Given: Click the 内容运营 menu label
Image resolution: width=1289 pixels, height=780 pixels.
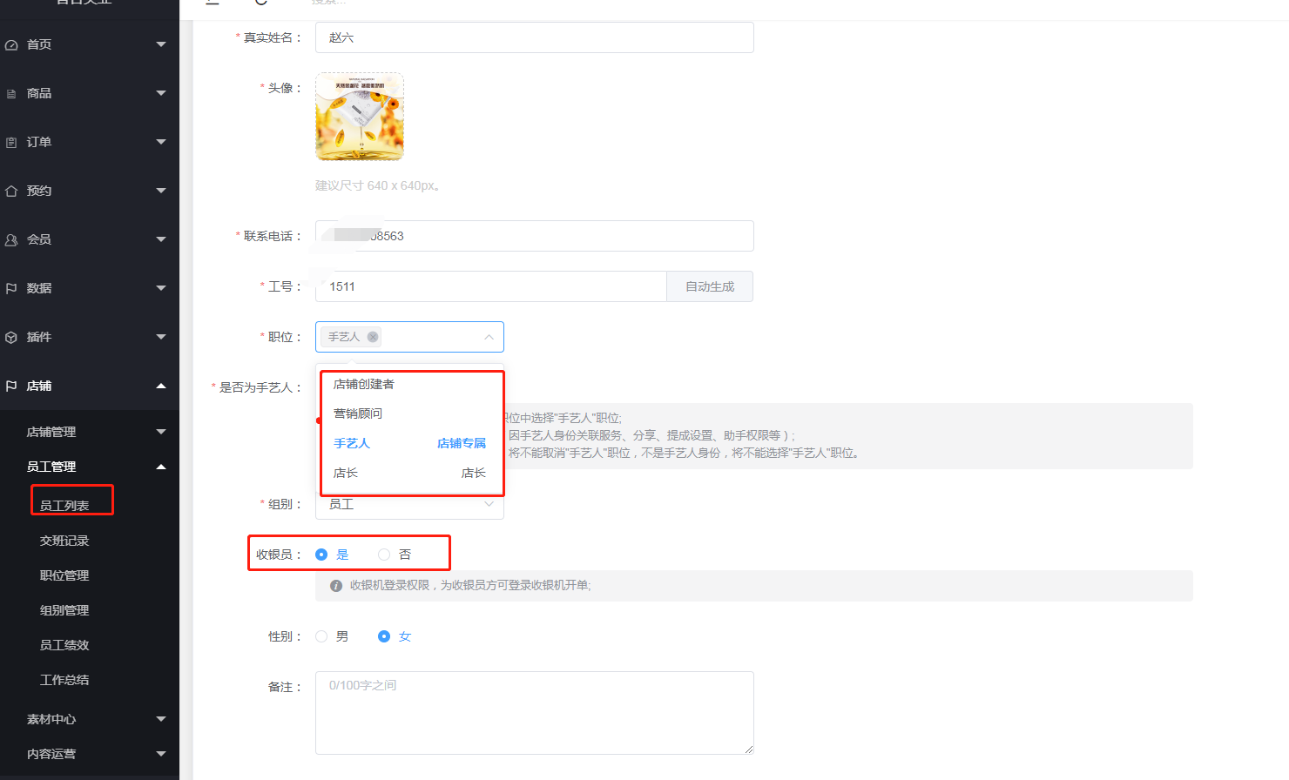Looking at the screenshot, I should [51, 754].
